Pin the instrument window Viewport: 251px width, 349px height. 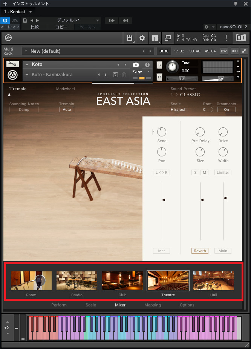236,3
